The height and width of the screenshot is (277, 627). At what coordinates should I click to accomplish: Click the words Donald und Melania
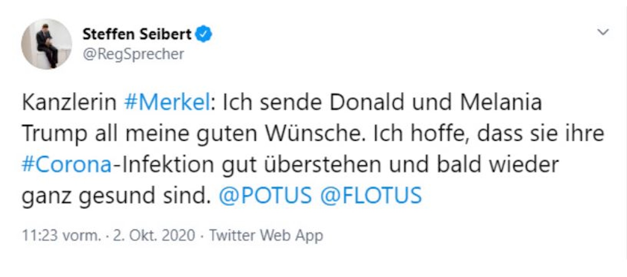(x=436, y=102)
